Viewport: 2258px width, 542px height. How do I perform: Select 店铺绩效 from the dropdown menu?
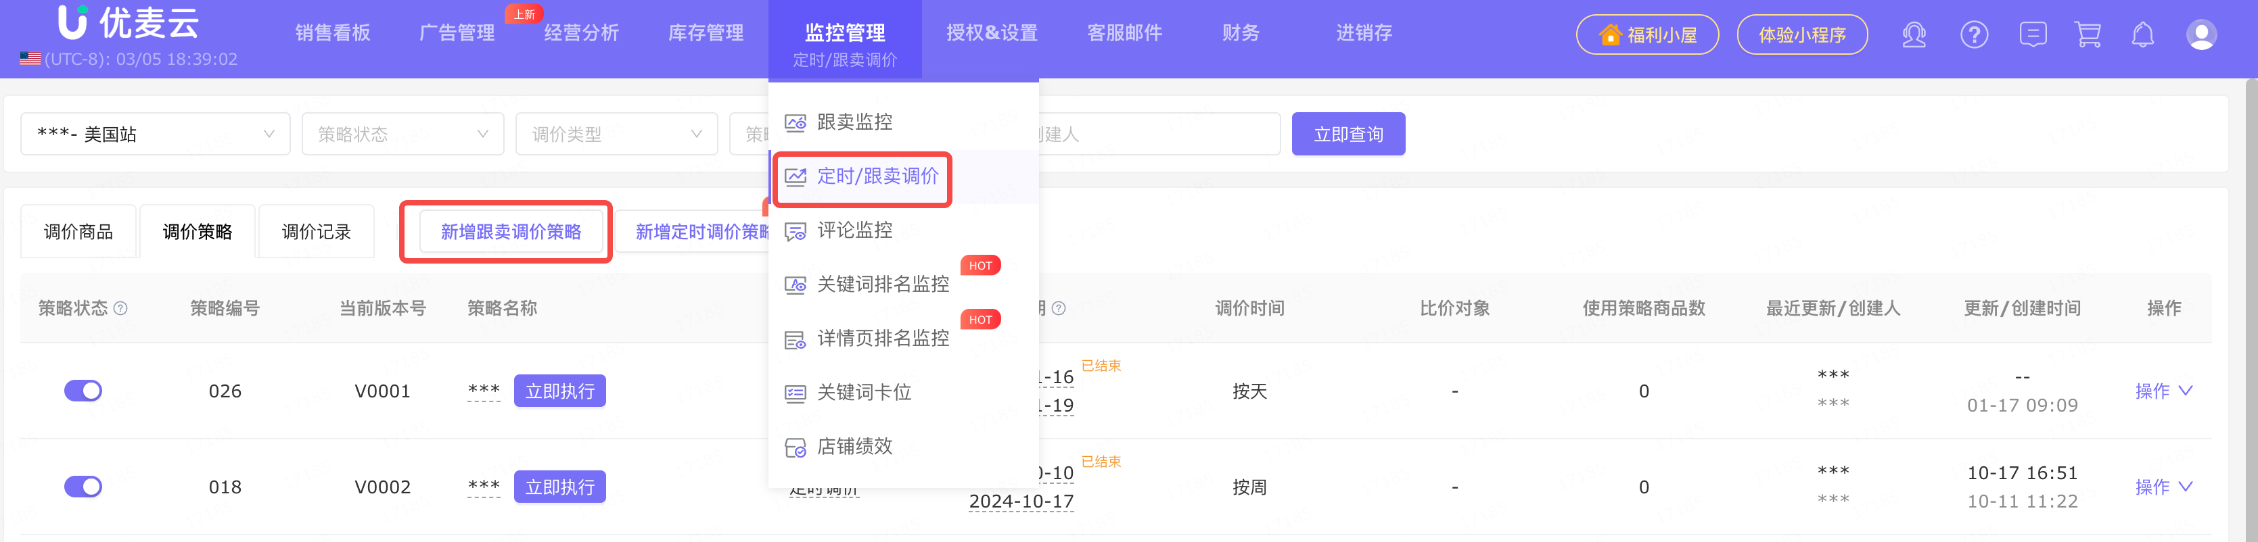(904, 447)
